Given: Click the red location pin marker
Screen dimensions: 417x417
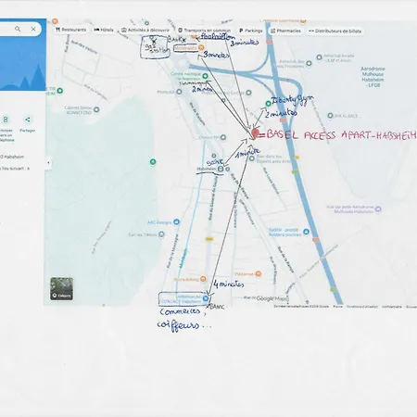Looking at the screenshot, I should coord(255,133).
